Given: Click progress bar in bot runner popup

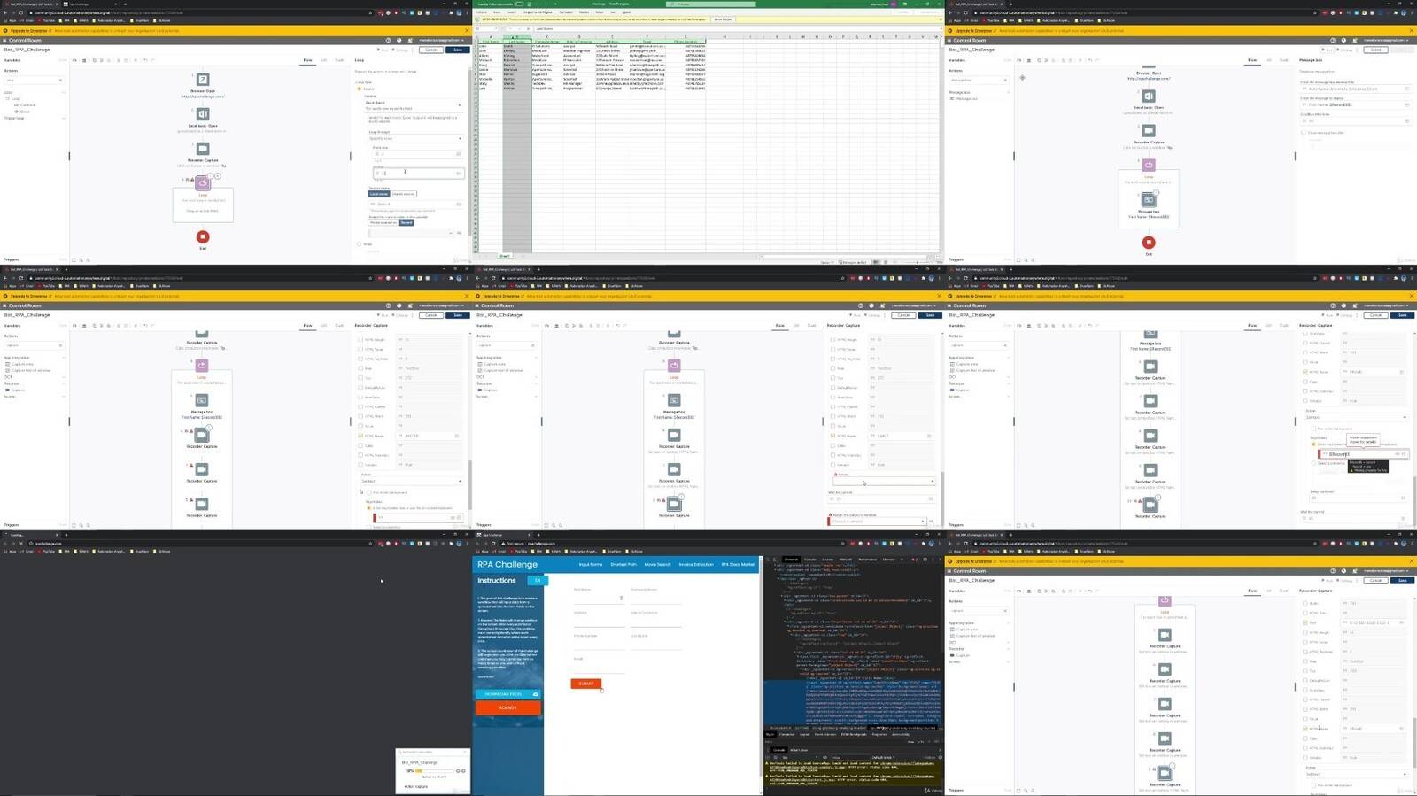Looking at the screenshot, I should coord(436,771).
